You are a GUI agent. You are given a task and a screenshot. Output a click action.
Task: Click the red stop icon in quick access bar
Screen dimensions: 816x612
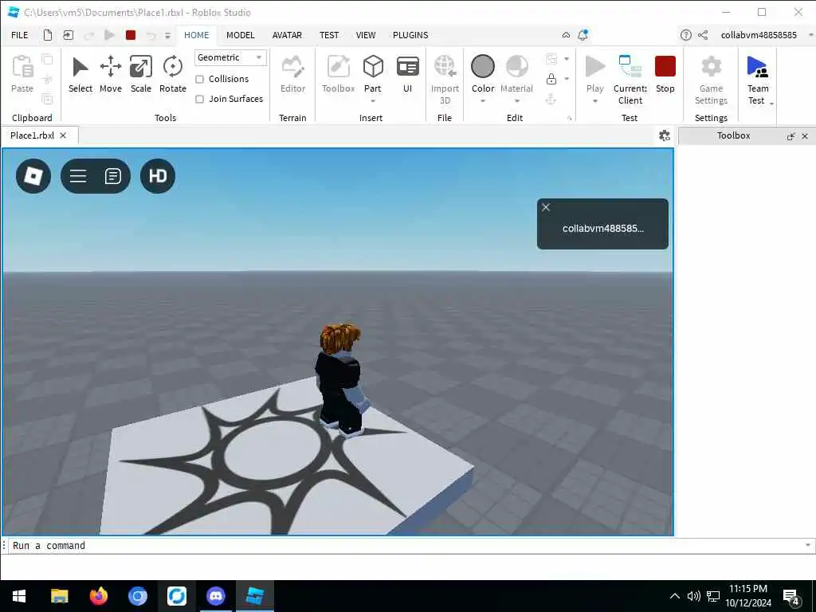coord(131,35)
